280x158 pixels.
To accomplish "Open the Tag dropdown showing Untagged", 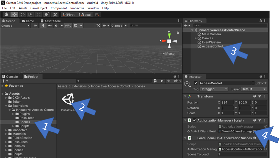I will 214,89.
